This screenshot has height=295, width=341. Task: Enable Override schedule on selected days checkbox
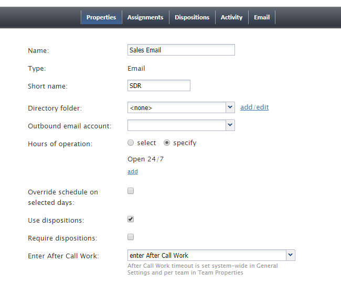click(x=131, y=191)
